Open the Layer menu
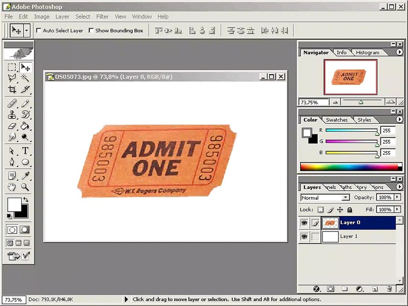This screenshot has height=306, width=408. (62, 17)
